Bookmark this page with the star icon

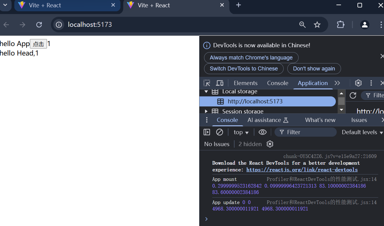tap(317, 25)
